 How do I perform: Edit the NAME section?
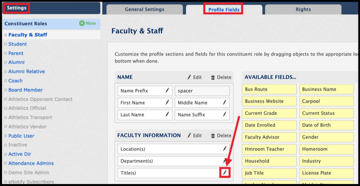(x=194, y=77)
